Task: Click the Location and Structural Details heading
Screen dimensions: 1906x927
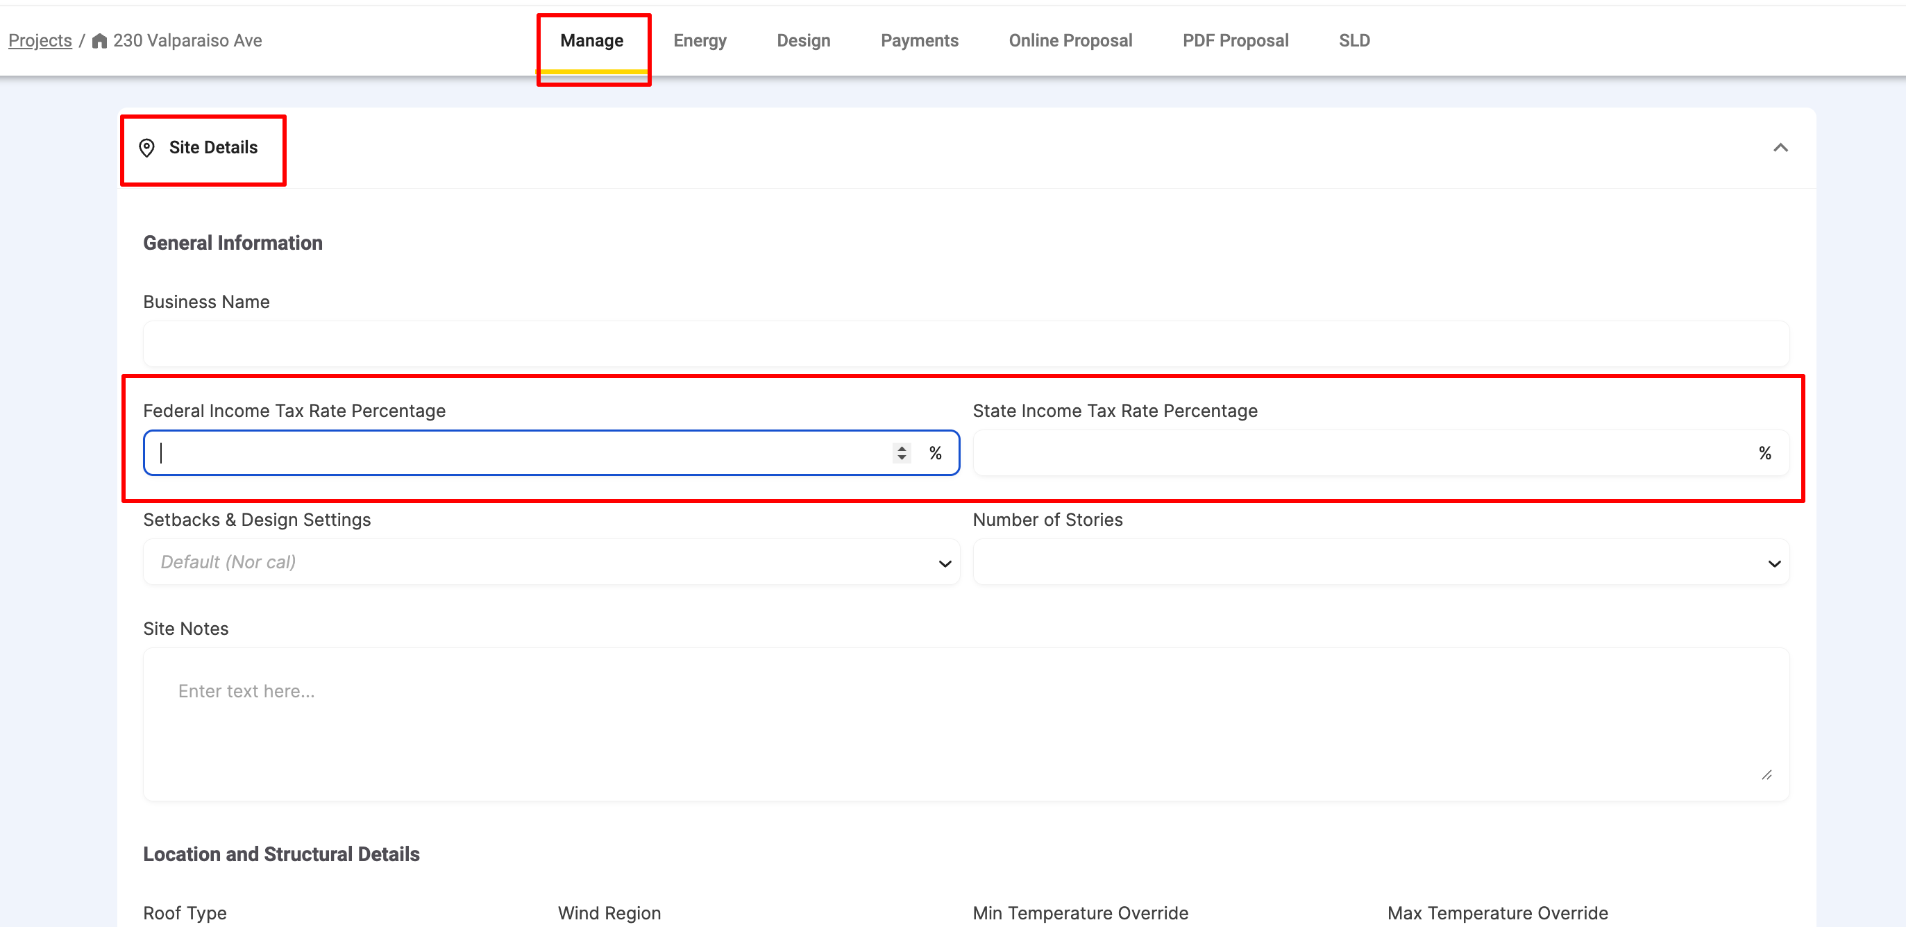Action: point(281,855)
